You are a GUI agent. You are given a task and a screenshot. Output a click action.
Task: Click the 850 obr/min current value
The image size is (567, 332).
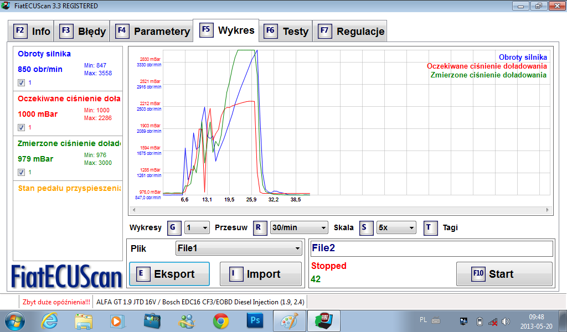click(x=40, y=69)
